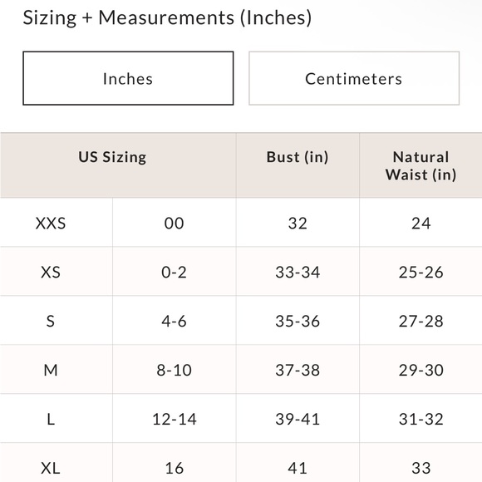Click the 29-30 waist measurement cell
Viewport: 482px width, 482px height.
tap(421, 370)
